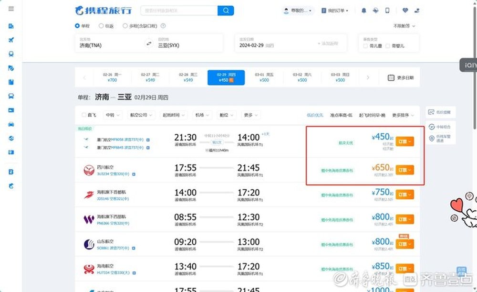Edit the departure city 济南(TNA) field
Viewport: 477px width, 292px height.
(110, 43)
